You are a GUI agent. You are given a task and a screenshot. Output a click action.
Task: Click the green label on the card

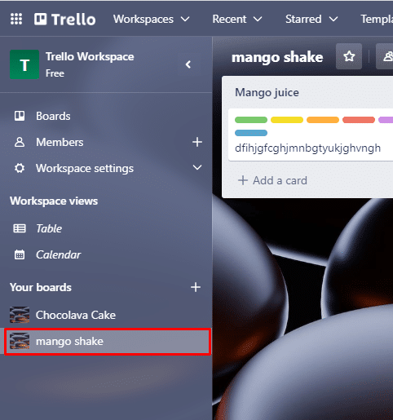click(251, 120)
